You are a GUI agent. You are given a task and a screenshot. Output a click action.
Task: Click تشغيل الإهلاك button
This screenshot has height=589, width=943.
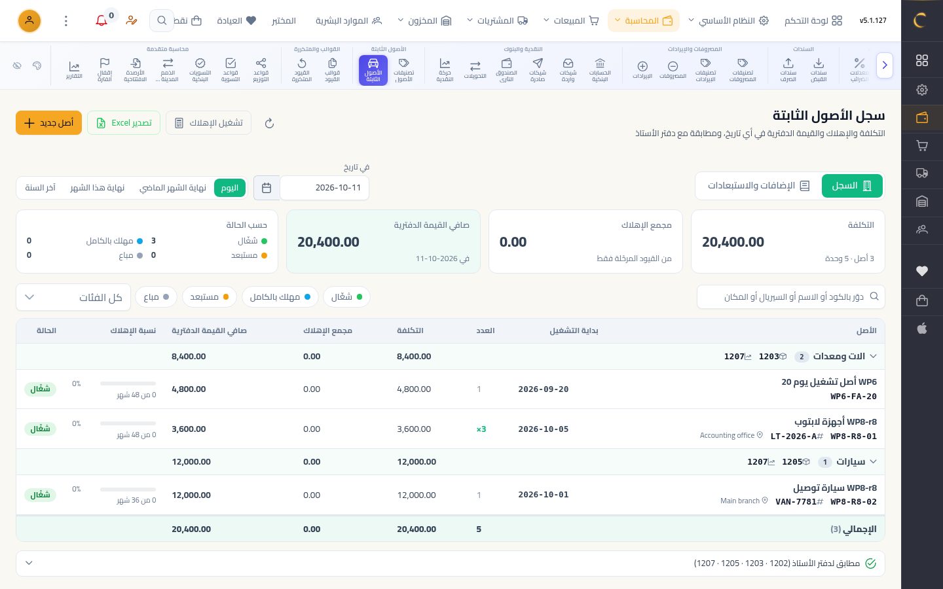(x=208, y=123)
